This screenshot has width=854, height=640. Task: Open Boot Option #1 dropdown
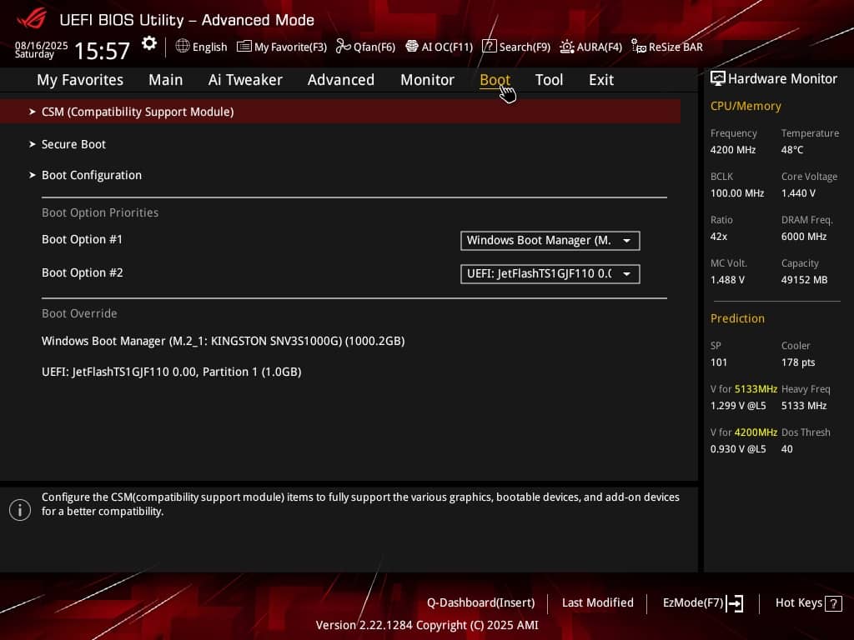[550, 241]
